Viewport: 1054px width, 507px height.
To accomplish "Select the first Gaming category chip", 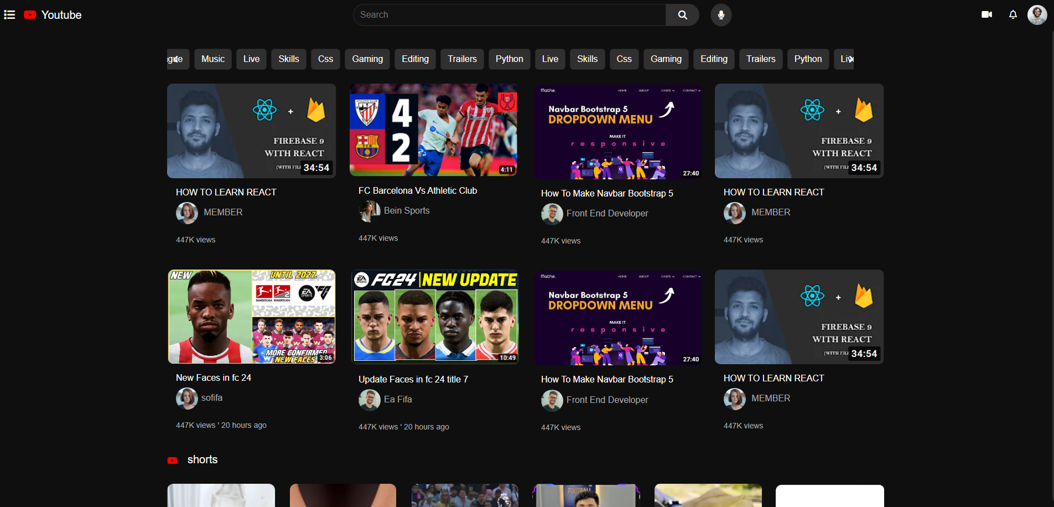I will [x=367, y=59].
